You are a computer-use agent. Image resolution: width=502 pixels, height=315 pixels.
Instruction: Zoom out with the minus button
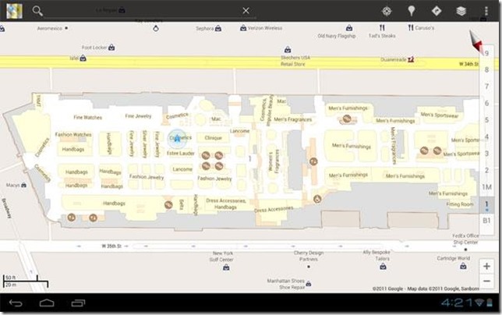tap(486, 281)
